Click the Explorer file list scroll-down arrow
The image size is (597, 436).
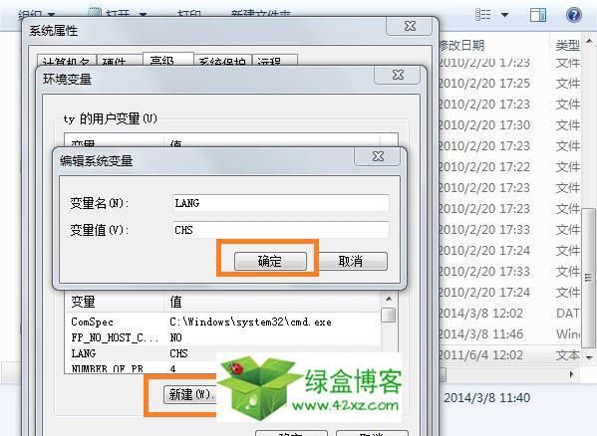(589, 357)
